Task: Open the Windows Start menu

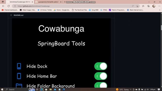Action: [2, 89]
